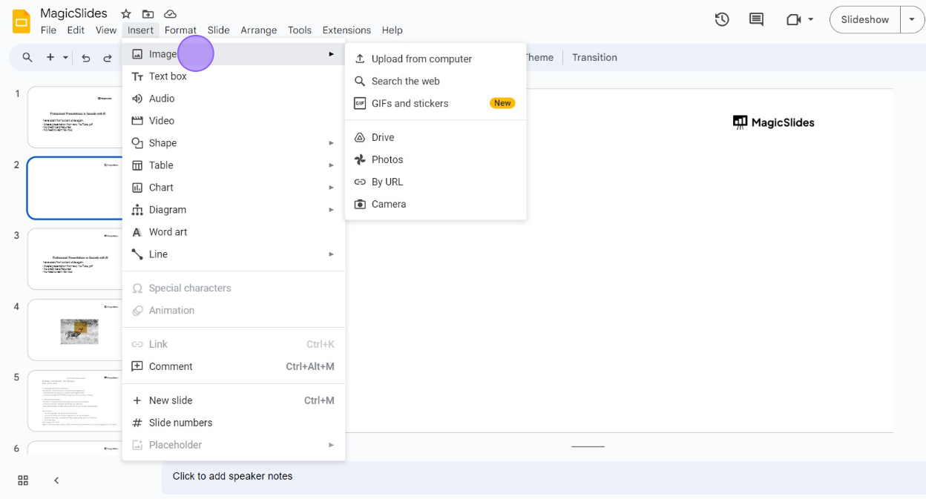Click the version history clock icon
The image size is (926, 499).
(722, 20)
